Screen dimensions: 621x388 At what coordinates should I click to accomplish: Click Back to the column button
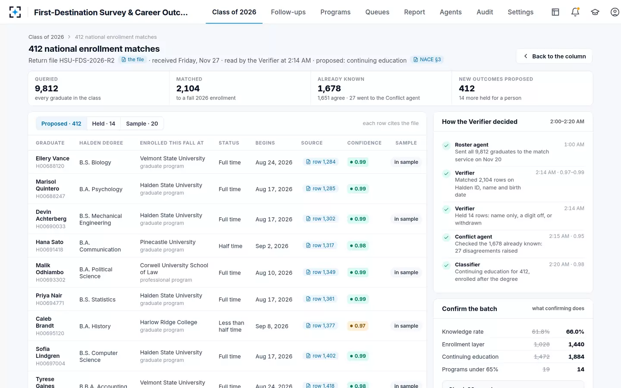pos(554,56)
